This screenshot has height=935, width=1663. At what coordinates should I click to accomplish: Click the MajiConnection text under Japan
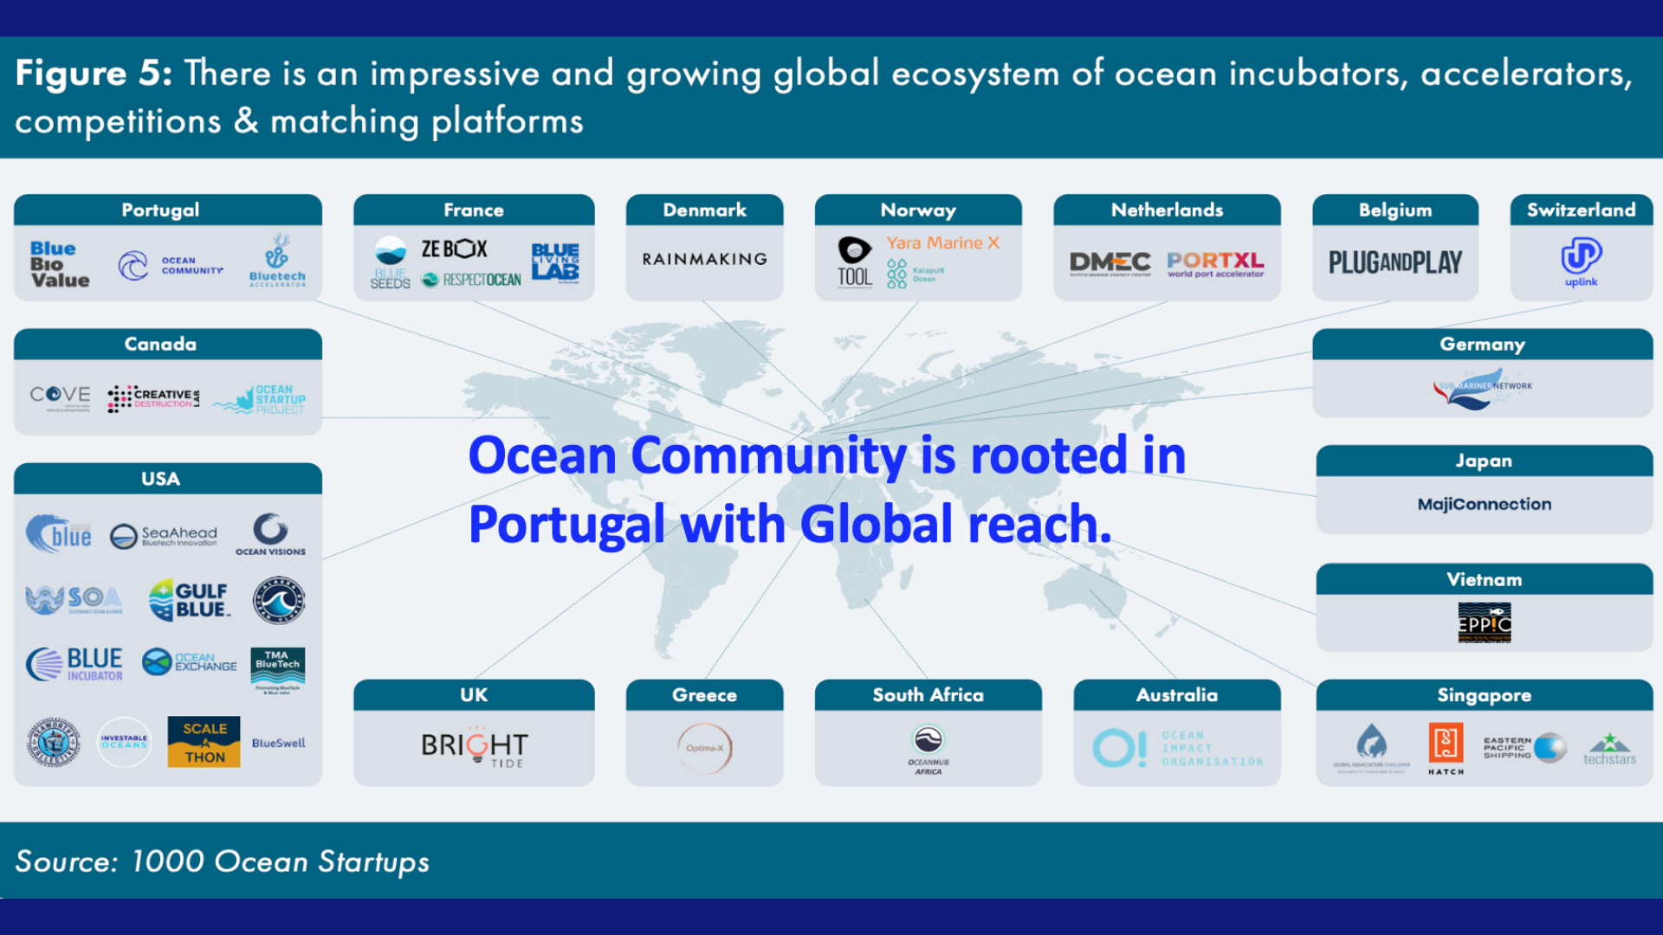(1484, 504)
